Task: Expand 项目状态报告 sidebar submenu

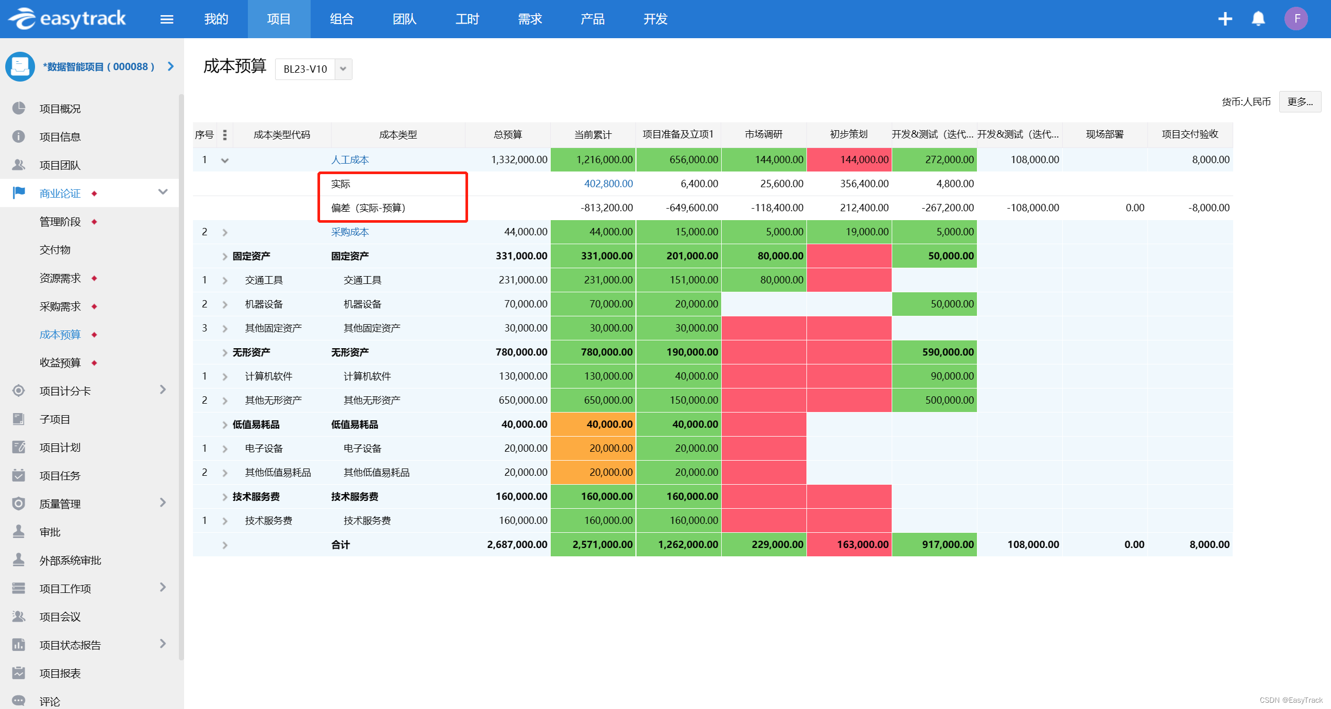Action: (x=163, y=644)
